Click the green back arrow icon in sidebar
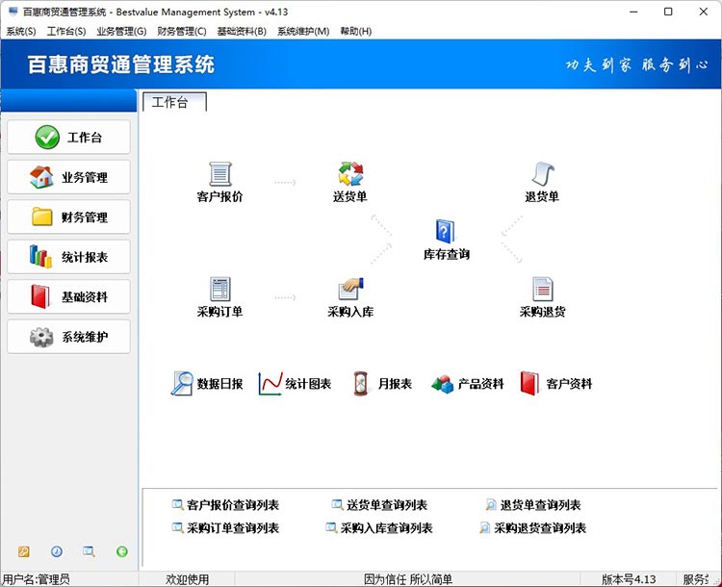The width and height of the screenshot is (722, 587). click(x=122, y=551)
